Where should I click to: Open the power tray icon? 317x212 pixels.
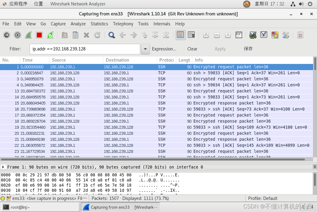(310, 4)
